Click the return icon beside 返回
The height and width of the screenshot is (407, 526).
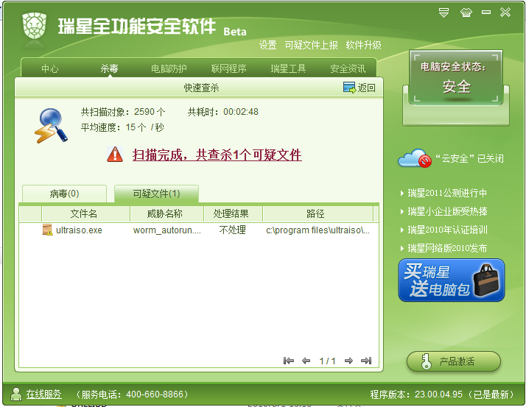coord(349,88)
